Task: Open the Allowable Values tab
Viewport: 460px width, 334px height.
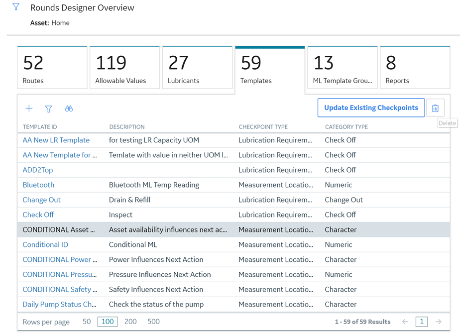Action: coord(124,67)
